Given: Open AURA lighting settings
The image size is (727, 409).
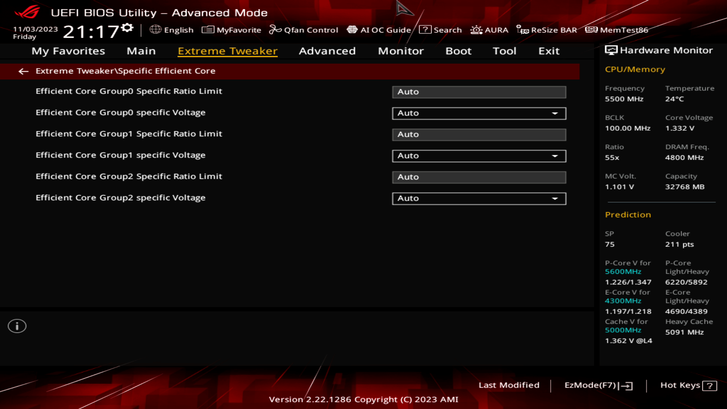Looking at the screenshot, I should (x=476, y=30).
